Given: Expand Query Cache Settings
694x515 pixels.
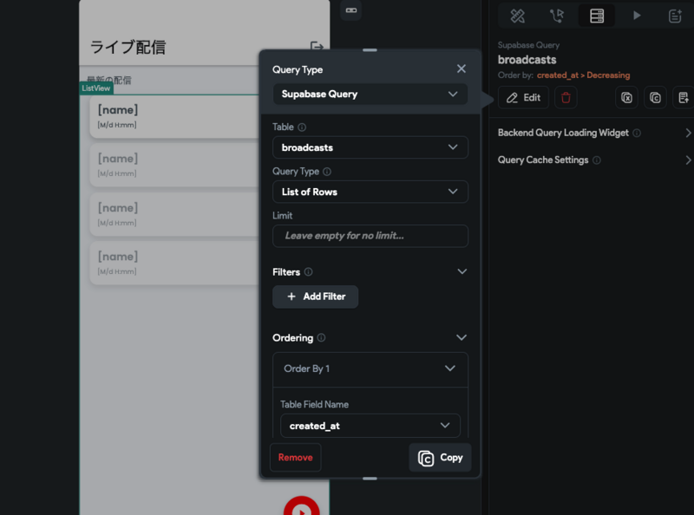Looking at the screenshot, I should (688, 160).
